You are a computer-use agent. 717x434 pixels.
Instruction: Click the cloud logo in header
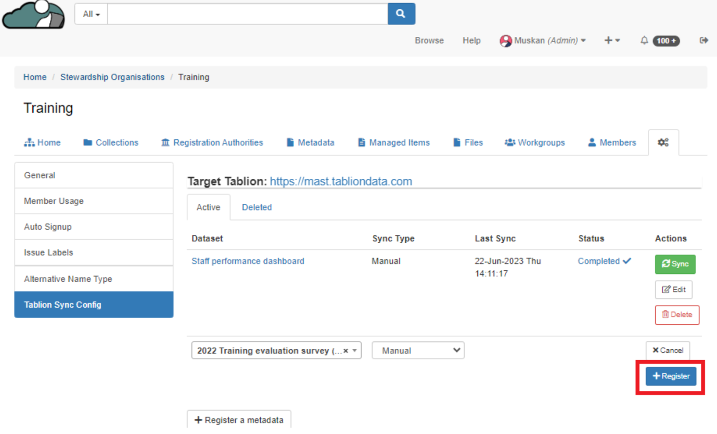(x=33, y=15)
